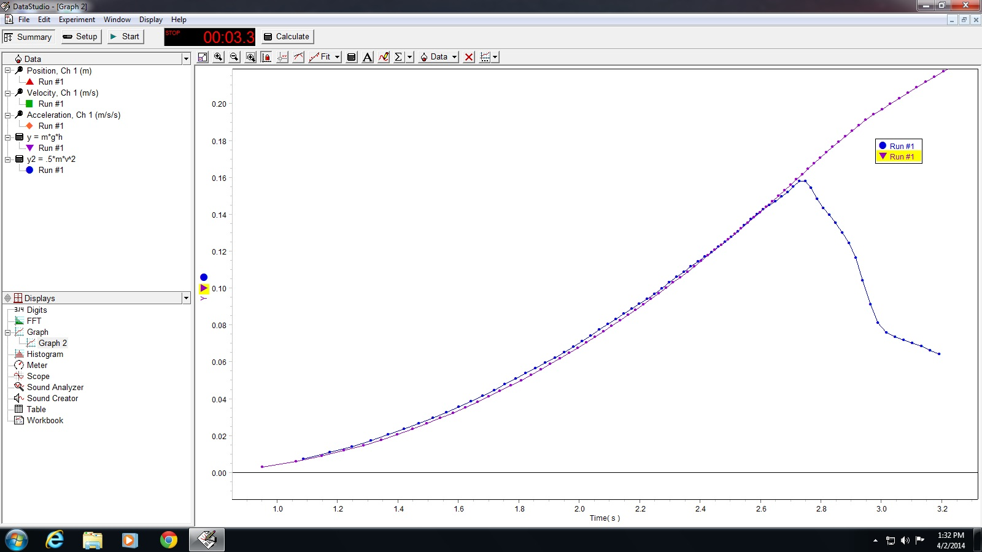The image size is (982, 552).
Task: Toggle the Sigma statistics button
Action: click(399, 57)
